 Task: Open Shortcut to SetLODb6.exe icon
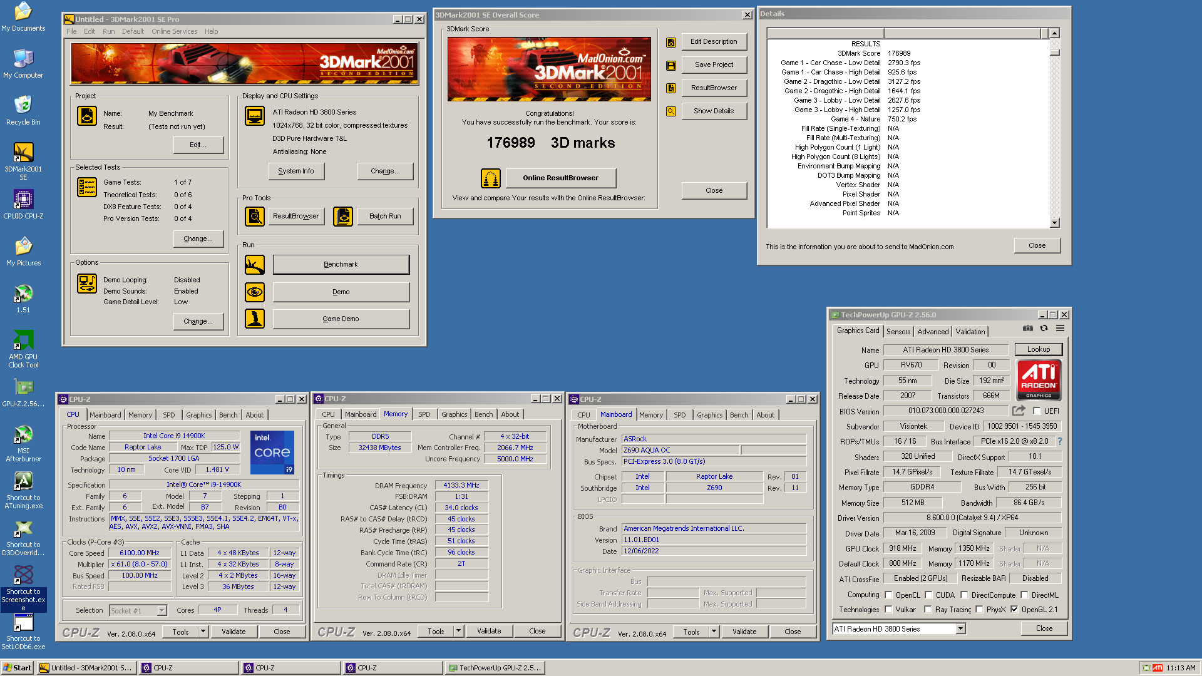pos(23,630)
